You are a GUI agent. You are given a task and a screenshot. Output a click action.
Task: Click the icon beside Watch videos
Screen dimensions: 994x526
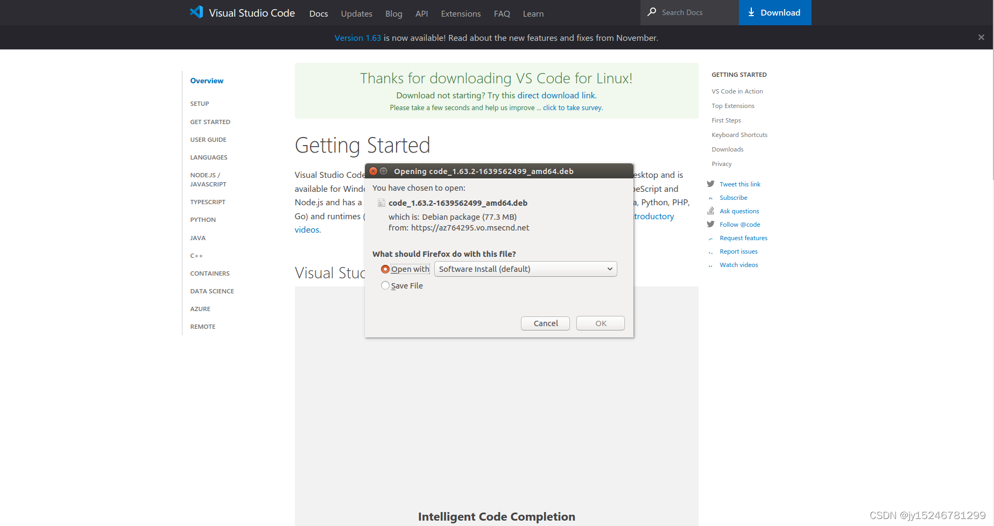point(710,265)
